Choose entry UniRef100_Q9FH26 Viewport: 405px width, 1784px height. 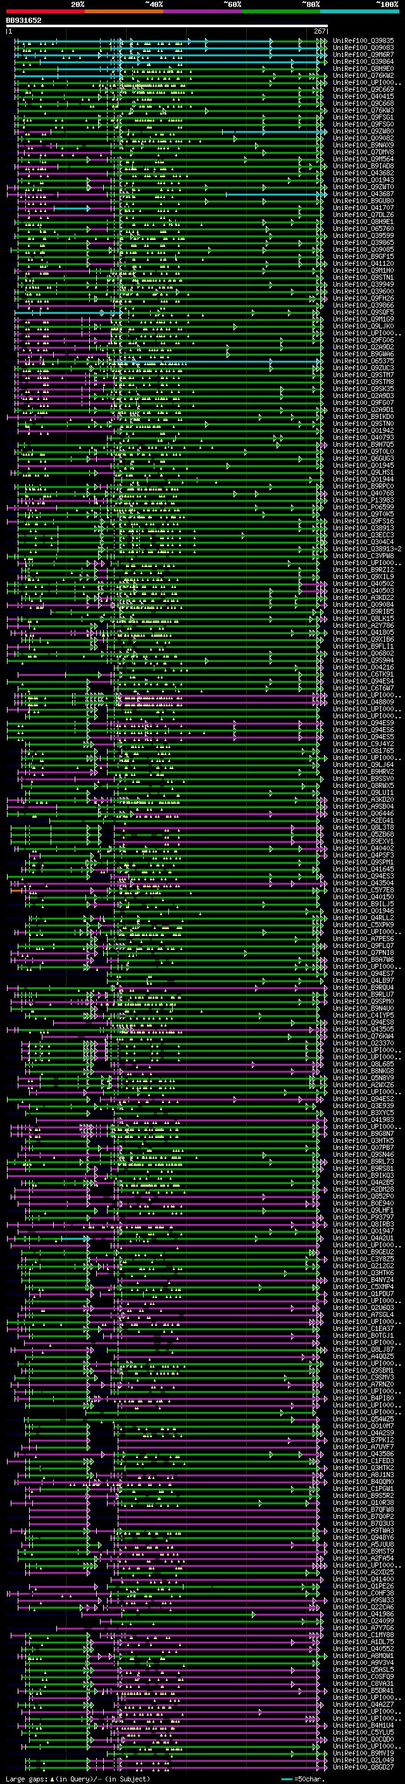pyautogui.click(x=363, y=299)
